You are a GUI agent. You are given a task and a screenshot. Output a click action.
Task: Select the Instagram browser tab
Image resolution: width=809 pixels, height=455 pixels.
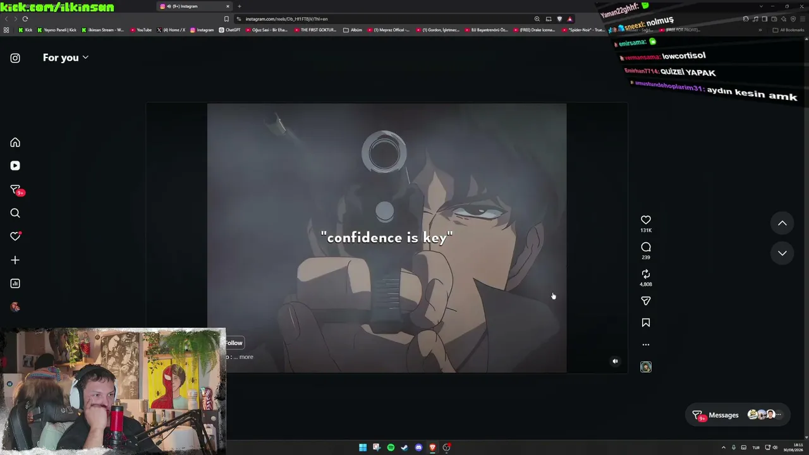[x=195, y=6]
